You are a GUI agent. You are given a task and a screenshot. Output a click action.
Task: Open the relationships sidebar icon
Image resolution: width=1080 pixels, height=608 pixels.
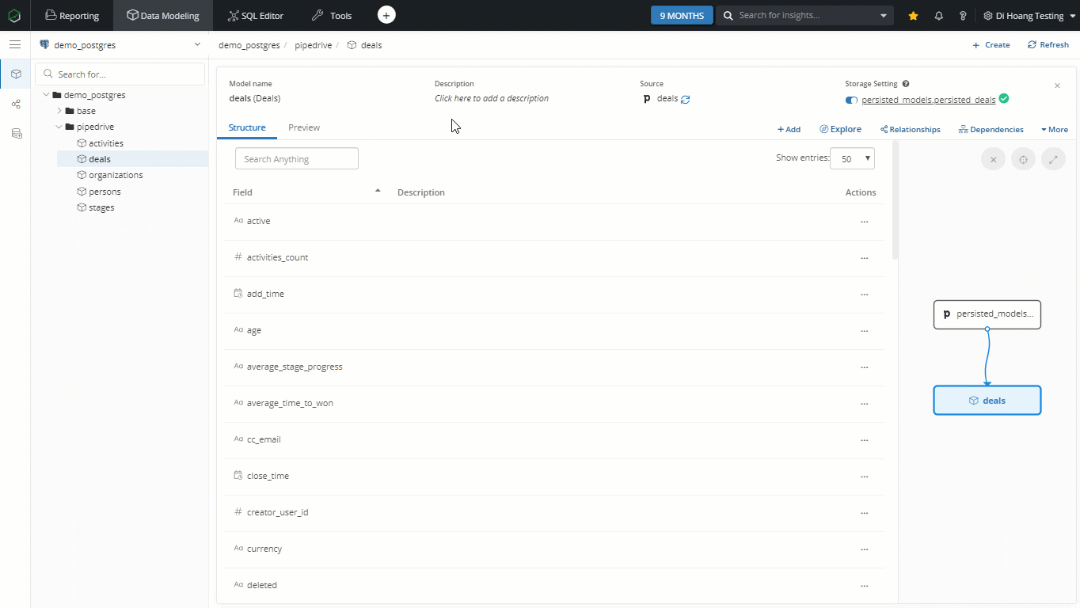(x=16, y=104)
